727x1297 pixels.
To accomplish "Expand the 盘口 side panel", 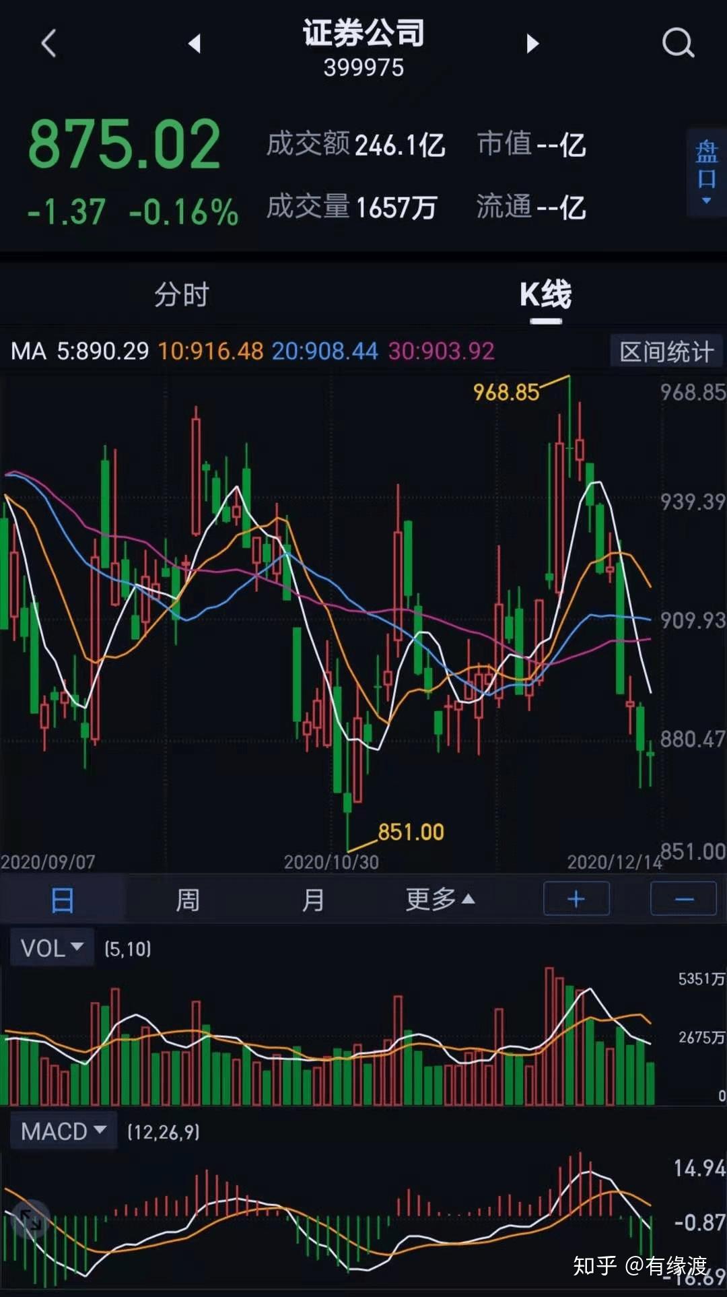I will coord(706,173).
